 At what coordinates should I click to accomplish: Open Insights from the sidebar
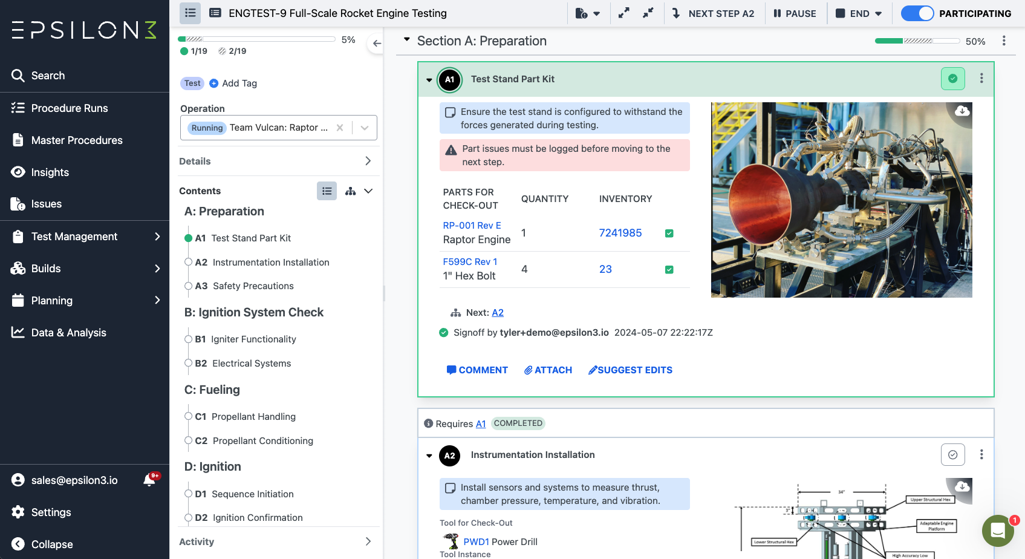click(50, 172)
